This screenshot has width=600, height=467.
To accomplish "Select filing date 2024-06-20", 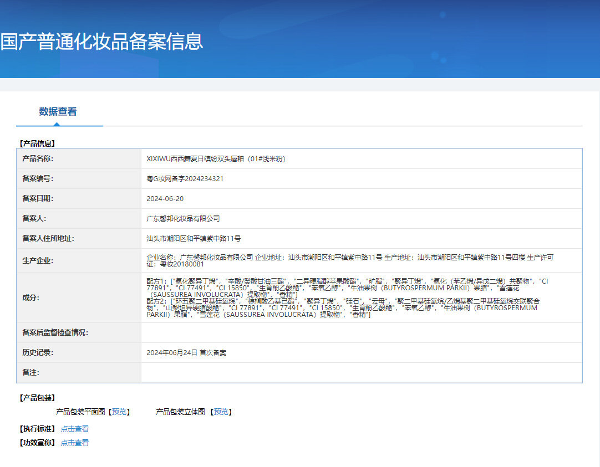I will pyautogui.click(x=165, y=199).
